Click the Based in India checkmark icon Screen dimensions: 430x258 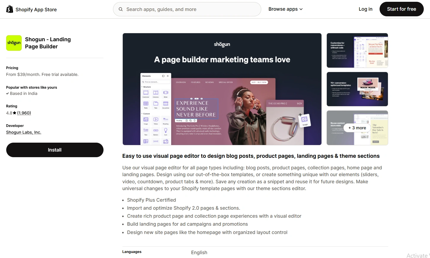coord(7,94)
